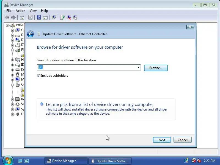Expand the Disk drives node
Viewport: 220px width, 165px height.
12,35
